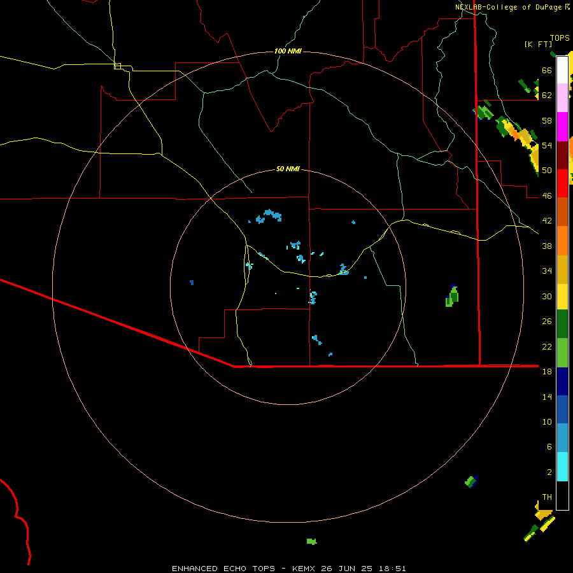Click the yellow legend swatch
The width and height of the screenshot is (573, 573).
tap(562, 296)
